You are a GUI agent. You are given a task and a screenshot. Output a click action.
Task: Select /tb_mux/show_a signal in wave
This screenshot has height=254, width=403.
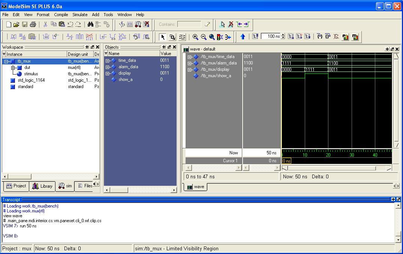(216, 76)
